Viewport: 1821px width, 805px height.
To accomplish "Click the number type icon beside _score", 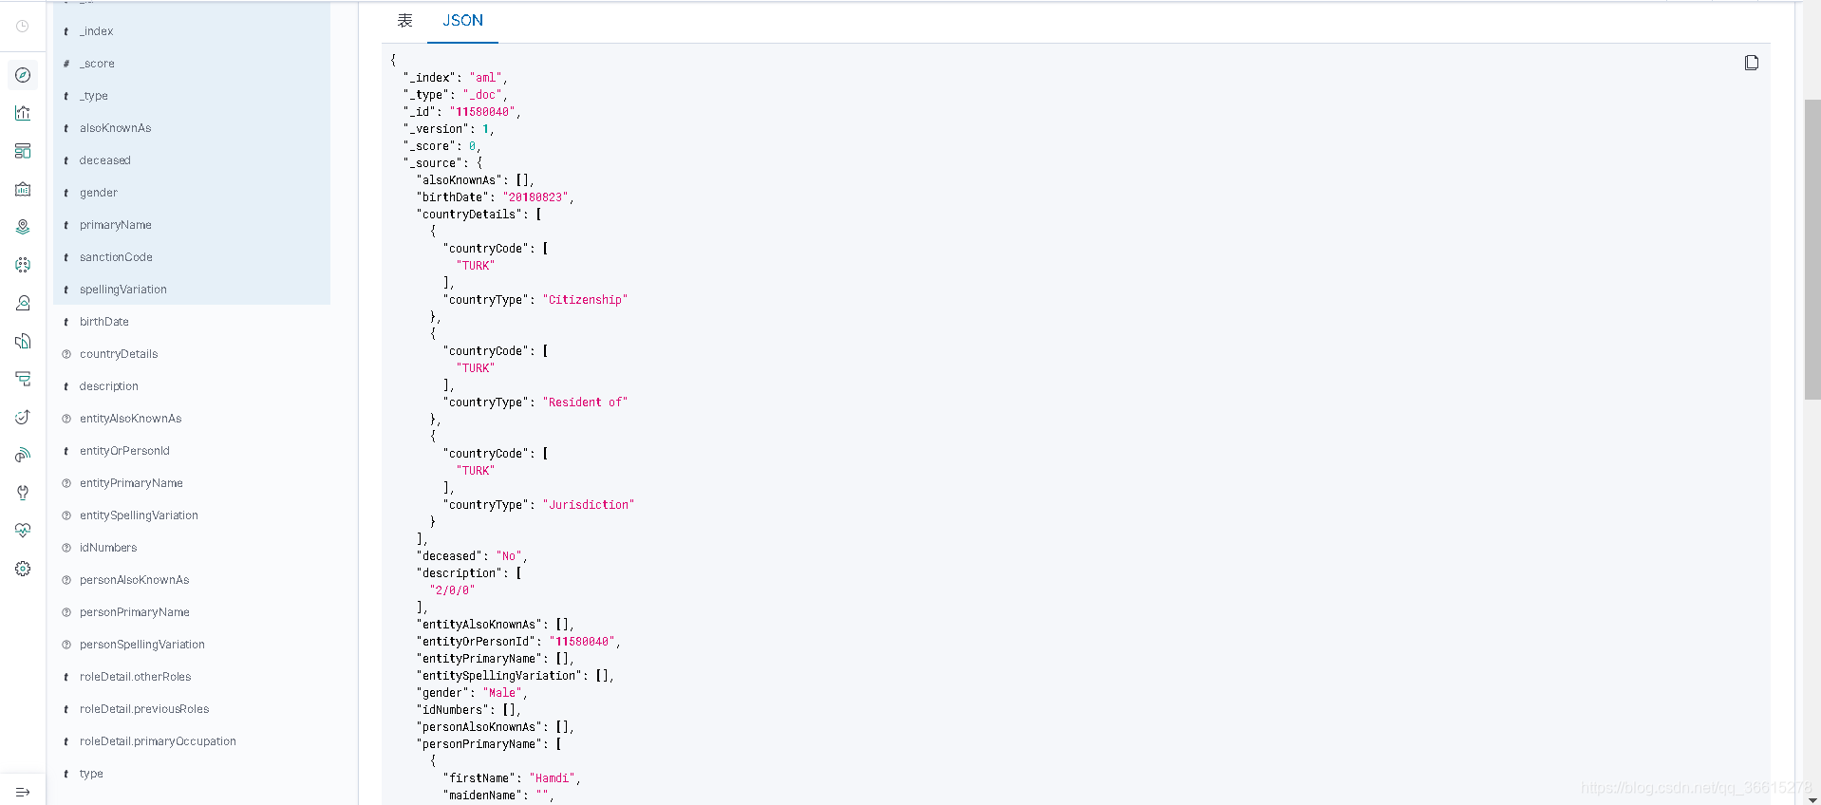I will [66, 64].
